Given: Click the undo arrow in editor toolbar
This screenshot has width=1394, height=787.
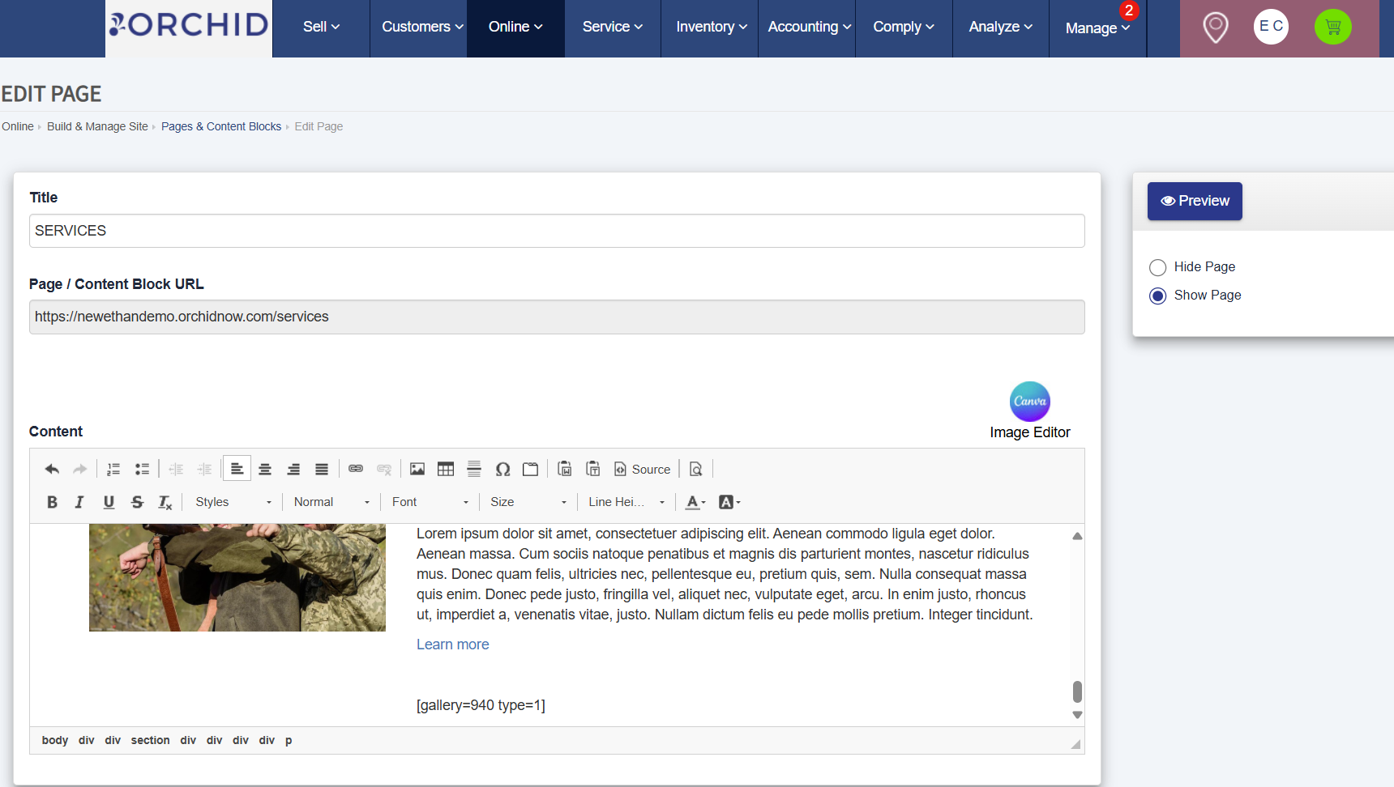Looking at the screenshot, I should 52,469.
